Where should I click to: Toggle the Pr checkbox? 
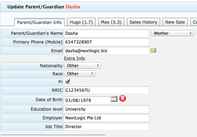pos(68,82)
